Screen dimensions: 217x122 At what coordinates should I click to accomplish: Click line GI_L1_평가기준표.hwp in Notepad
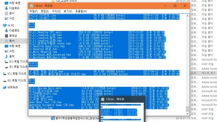[x=98, y=91]
